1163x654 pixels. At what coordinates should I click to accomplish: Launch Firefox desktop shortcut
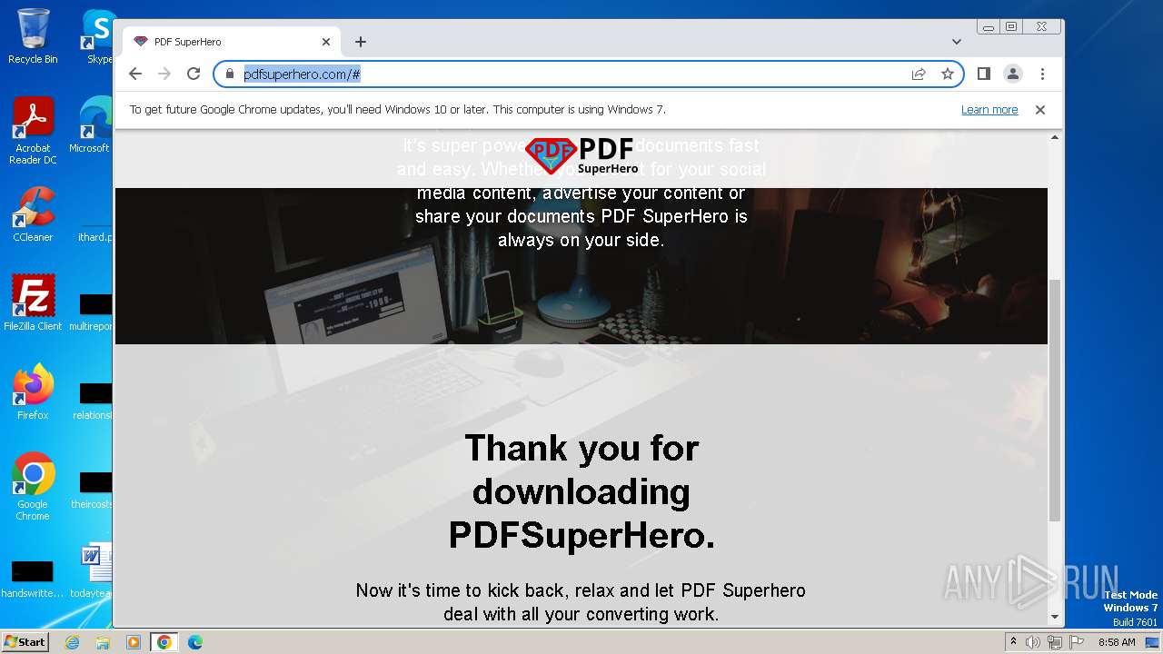[x=33, y=392]
